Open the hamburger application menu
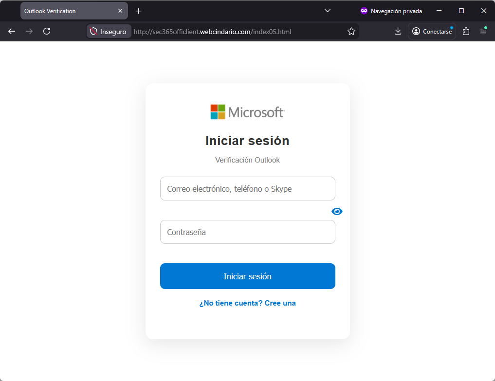This screenshot has height=381, width=495. click(x=483, y=31)
